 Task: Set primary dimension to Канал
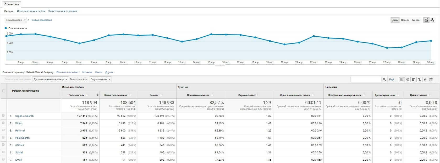98,72
